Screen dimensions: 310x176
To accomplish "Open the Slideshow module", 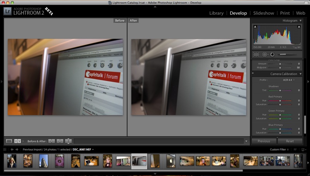I will pos(263,13).
